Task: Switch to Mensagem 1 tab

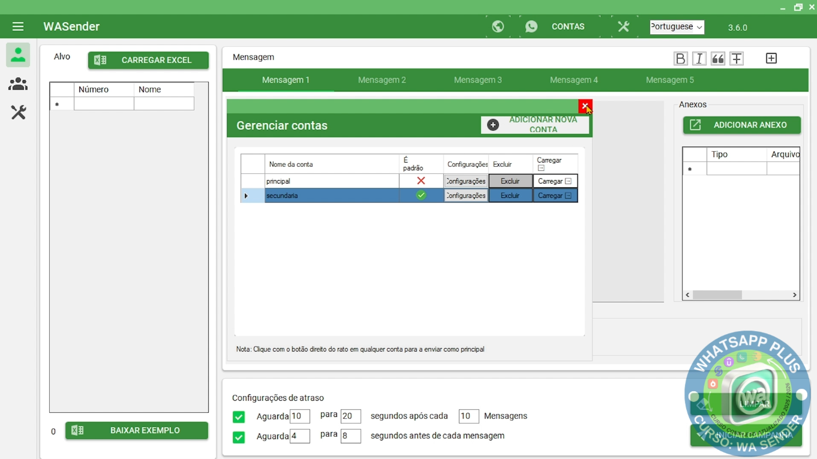Action: click(x=286, y=80)
